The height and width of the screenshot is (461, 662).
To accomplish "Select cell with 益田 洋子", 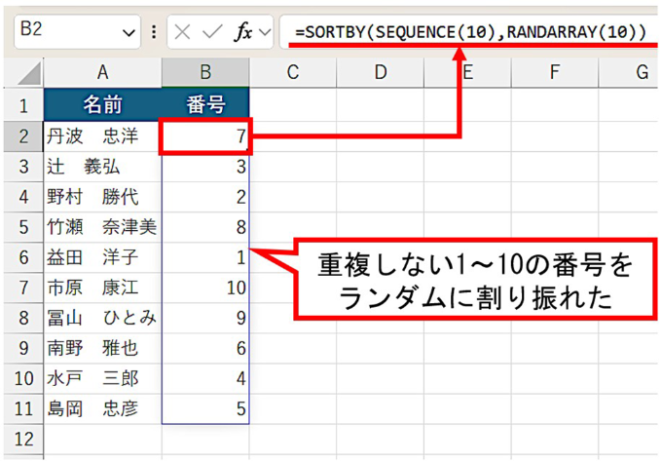I will coord(102,257).
